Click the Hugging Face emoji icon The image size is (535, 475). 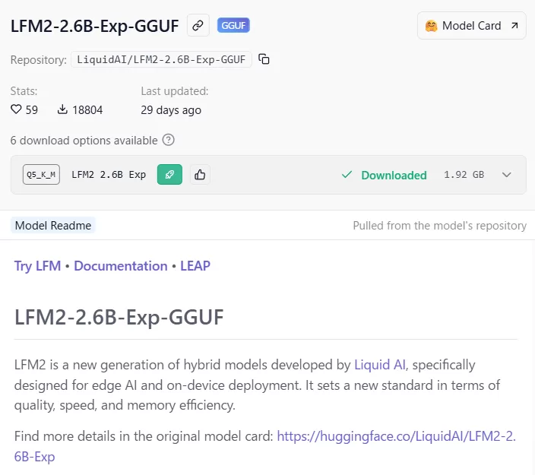point(432,26)
